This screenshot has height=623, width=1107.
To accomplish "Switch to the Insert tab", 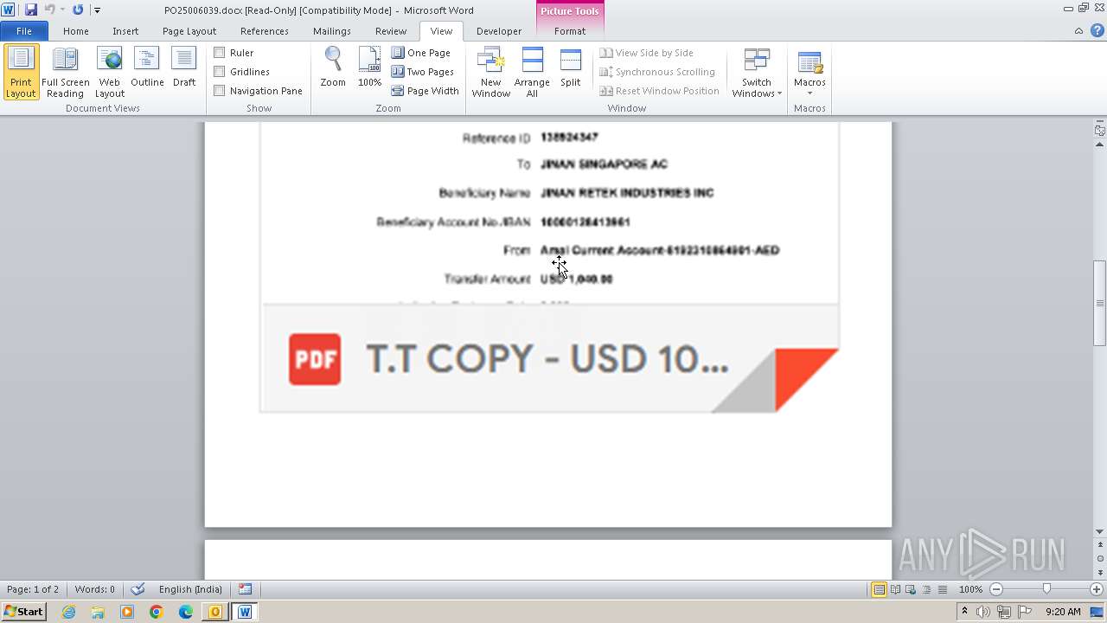I will click(x=125, y=31).
